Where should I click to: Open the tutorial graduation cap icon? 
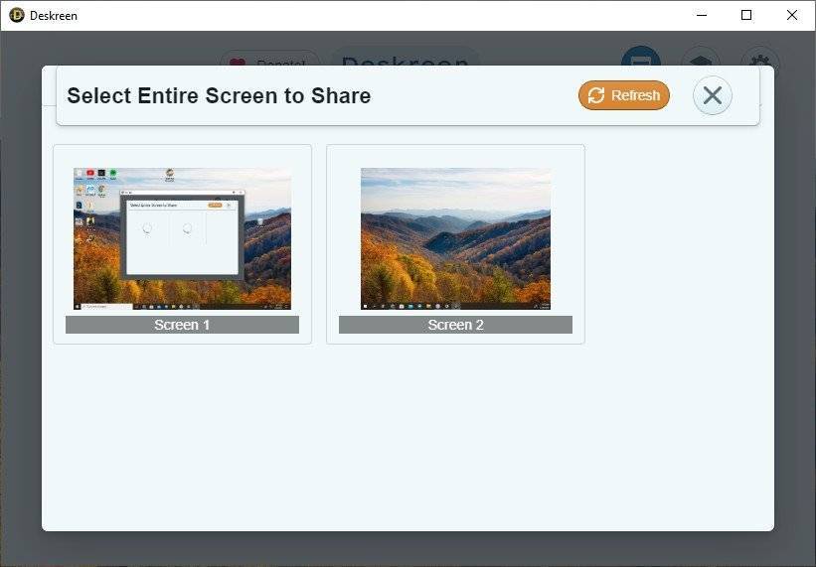coord(700,60)
